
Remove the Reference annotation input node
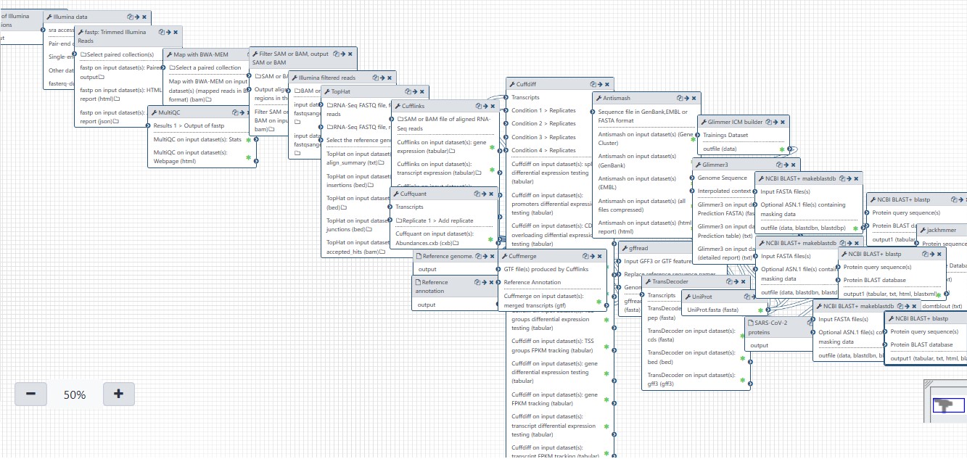(x=491, y=282)
